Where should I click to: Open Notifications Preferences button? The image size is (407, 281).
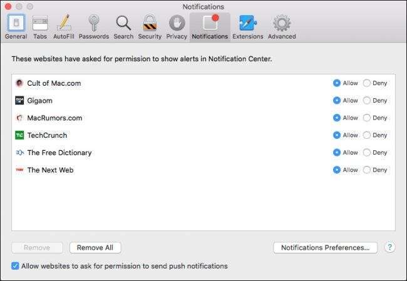(x=325, y=248)
